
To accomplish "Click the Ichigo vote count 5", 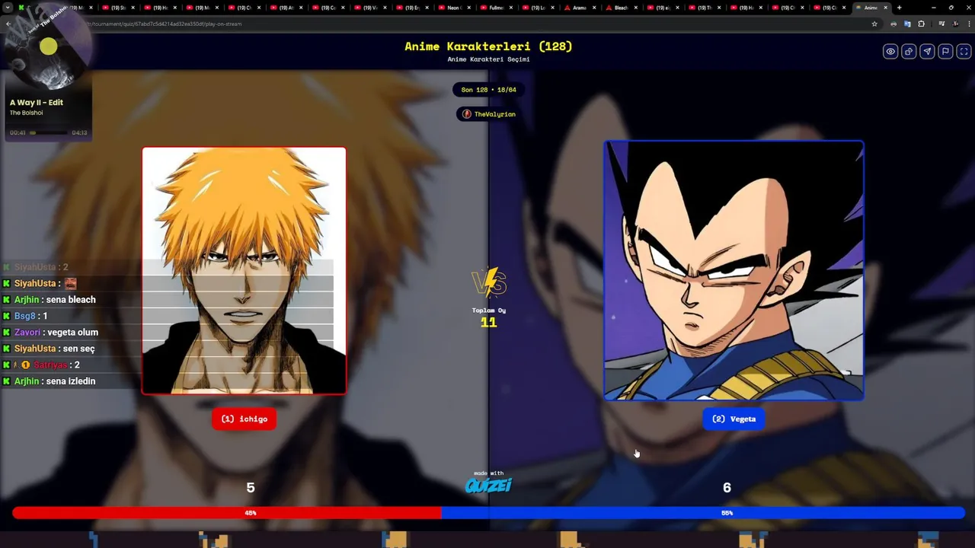I will coord(251,488).
